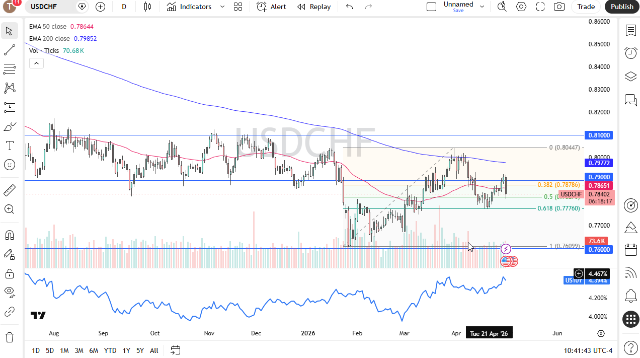Take a chart snapshot with camera icon
The image size is (640, 358).
559,7
